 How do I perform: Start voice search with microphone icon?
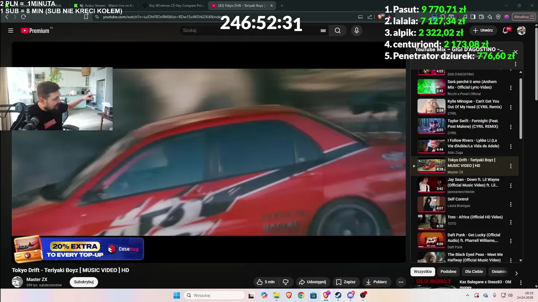click(356, 31)
